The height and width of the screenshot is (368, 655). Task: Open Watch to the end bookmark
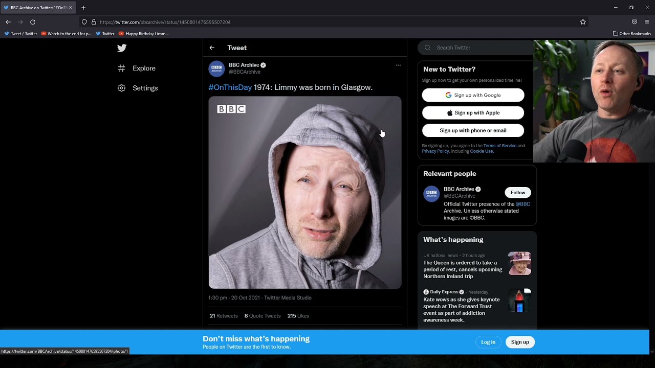(66, 34)
